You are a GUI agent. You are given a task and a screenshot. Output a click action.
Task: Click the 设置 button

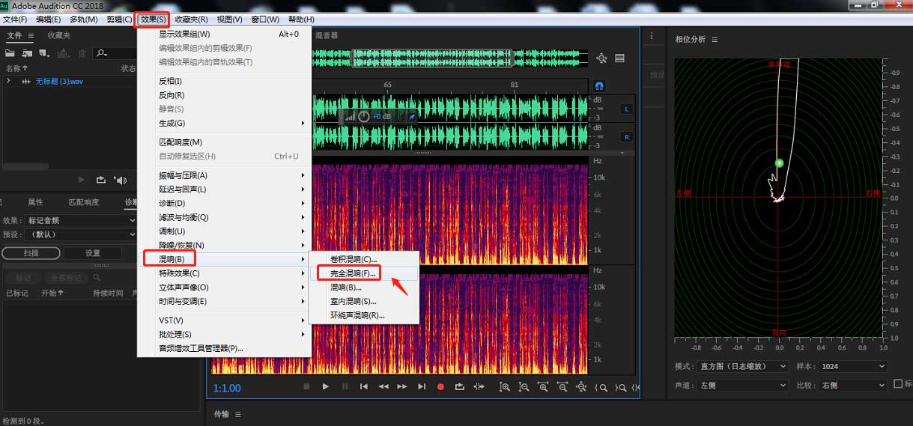[92, 253]
